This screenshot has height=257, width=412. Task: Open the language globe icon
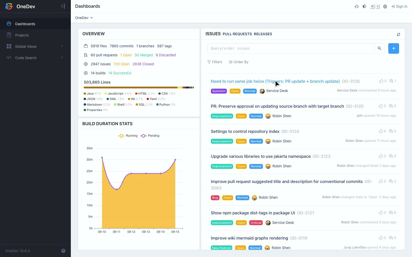[385, 6]
